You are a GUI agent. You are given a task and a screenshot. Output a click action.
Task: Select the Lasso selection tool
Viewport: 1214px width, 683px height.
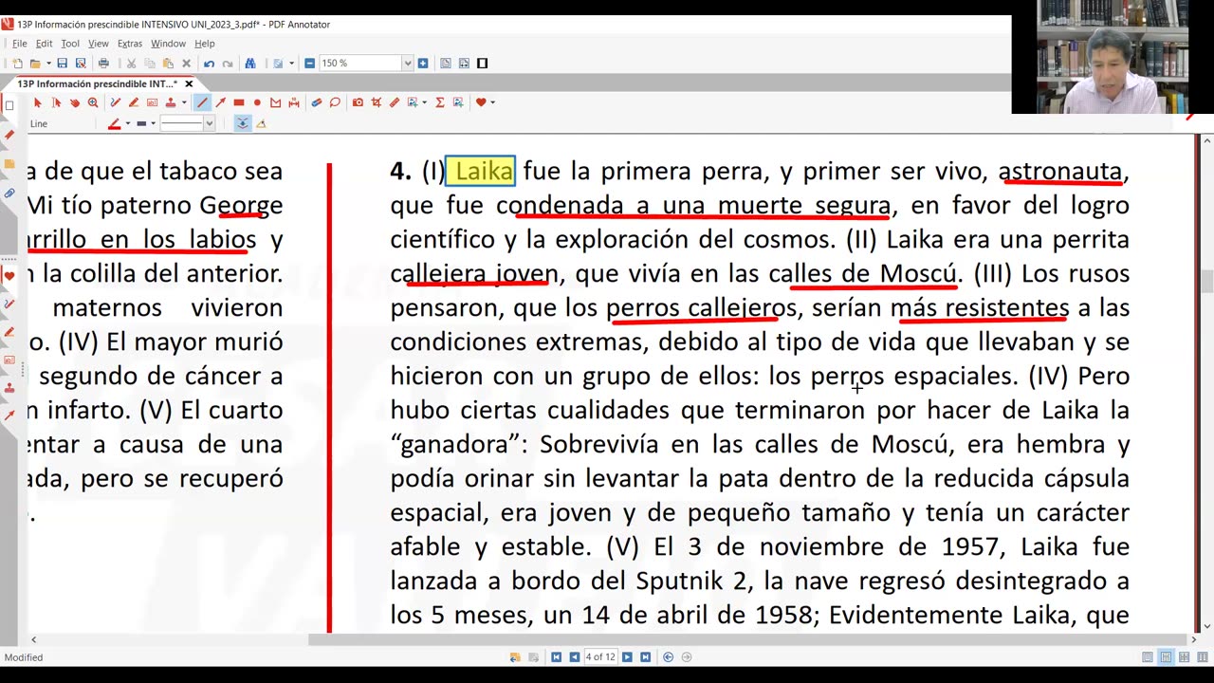[335, 102]
